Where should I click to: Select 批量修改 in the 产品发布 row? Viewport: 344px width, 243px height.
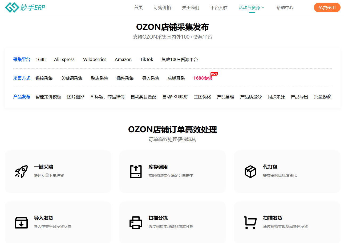coord(322,97)
